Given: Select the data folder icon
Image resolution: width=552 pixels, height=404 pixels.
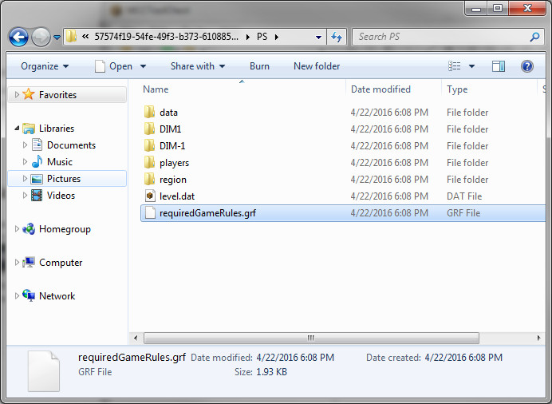Looking at the screenshot, I should tap(149, 112).
